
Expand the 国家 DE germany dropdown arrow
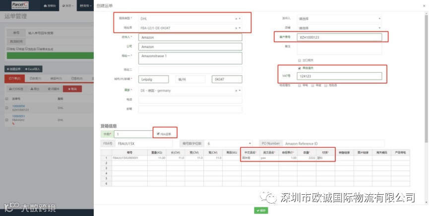tap(240, 91)
